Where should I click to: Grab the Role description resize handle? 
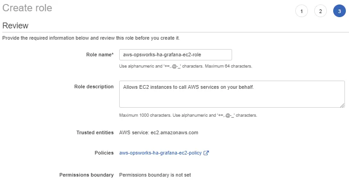tap(342, 105)
